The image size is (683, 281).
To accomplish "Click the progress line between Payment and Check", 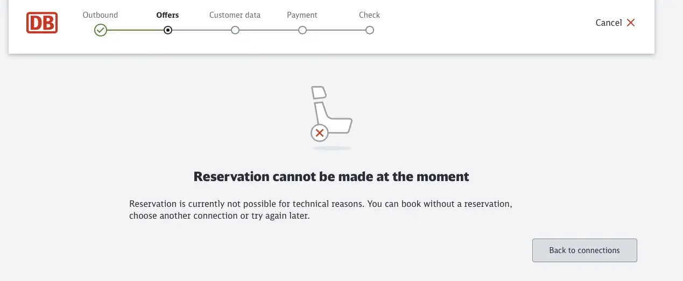I will pyautogui.click(x=336, y=30).
